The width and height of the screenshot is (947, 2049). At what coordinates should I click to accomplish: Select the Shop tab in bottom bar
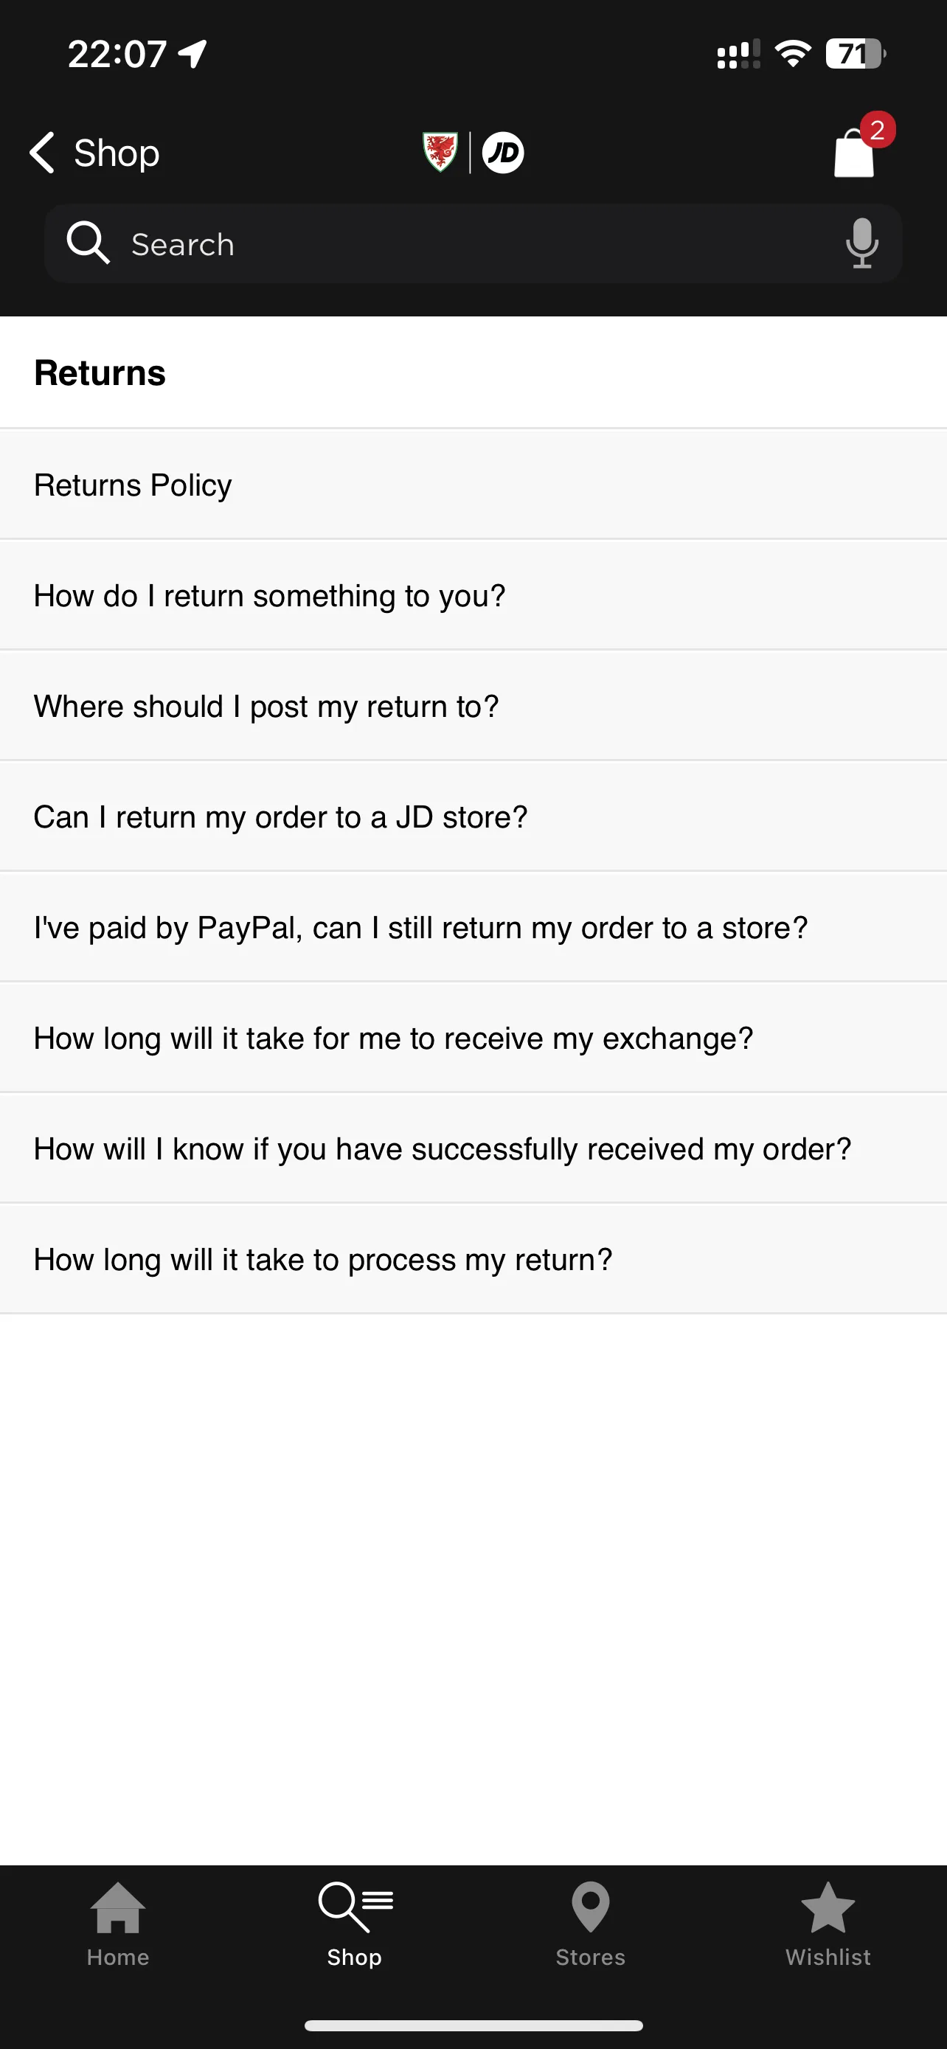pyautogui.click(x=355, y=1923)
